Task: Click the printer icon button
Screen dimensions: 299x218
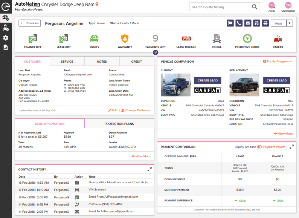Action: tap(265, 23)
